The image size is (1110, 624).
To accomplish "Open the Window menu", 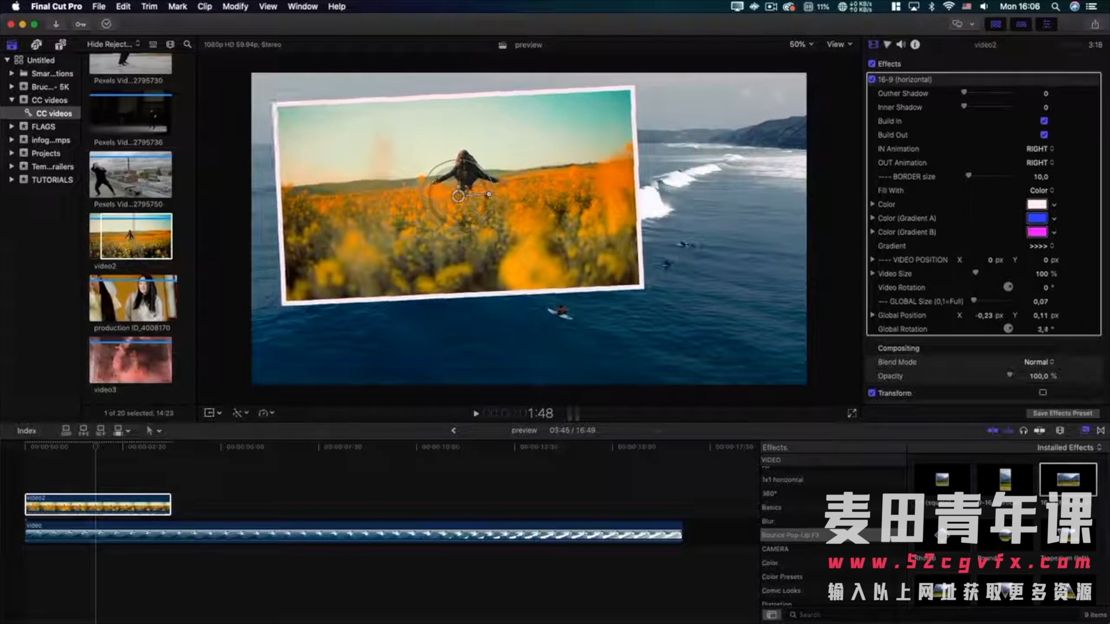I will (302, 6).
